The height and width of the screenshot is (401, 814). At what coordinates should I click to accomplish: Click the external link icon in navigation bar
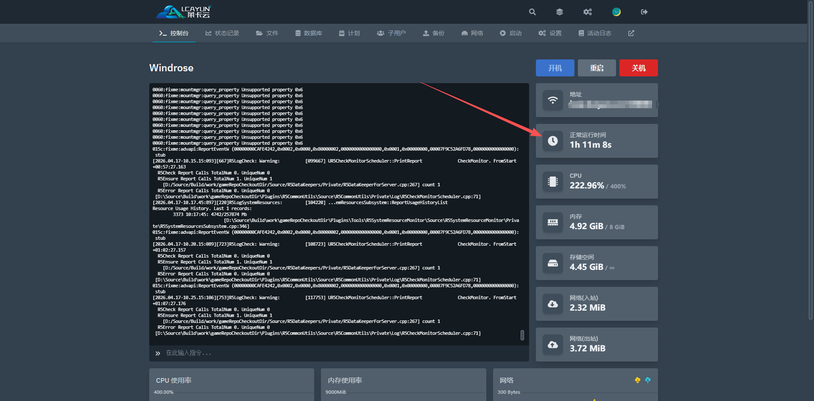631,33
